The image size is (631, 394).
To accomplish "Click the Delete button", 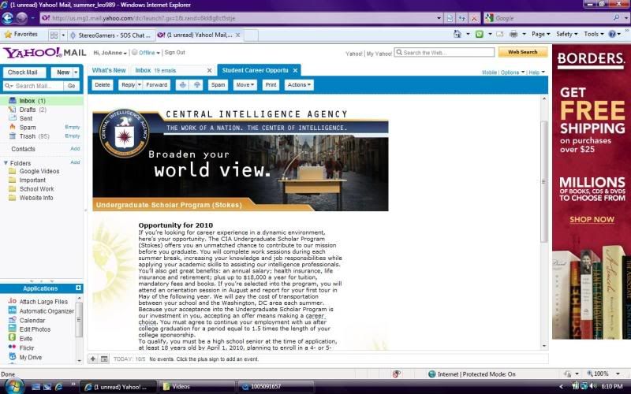I will coord(103,85).
